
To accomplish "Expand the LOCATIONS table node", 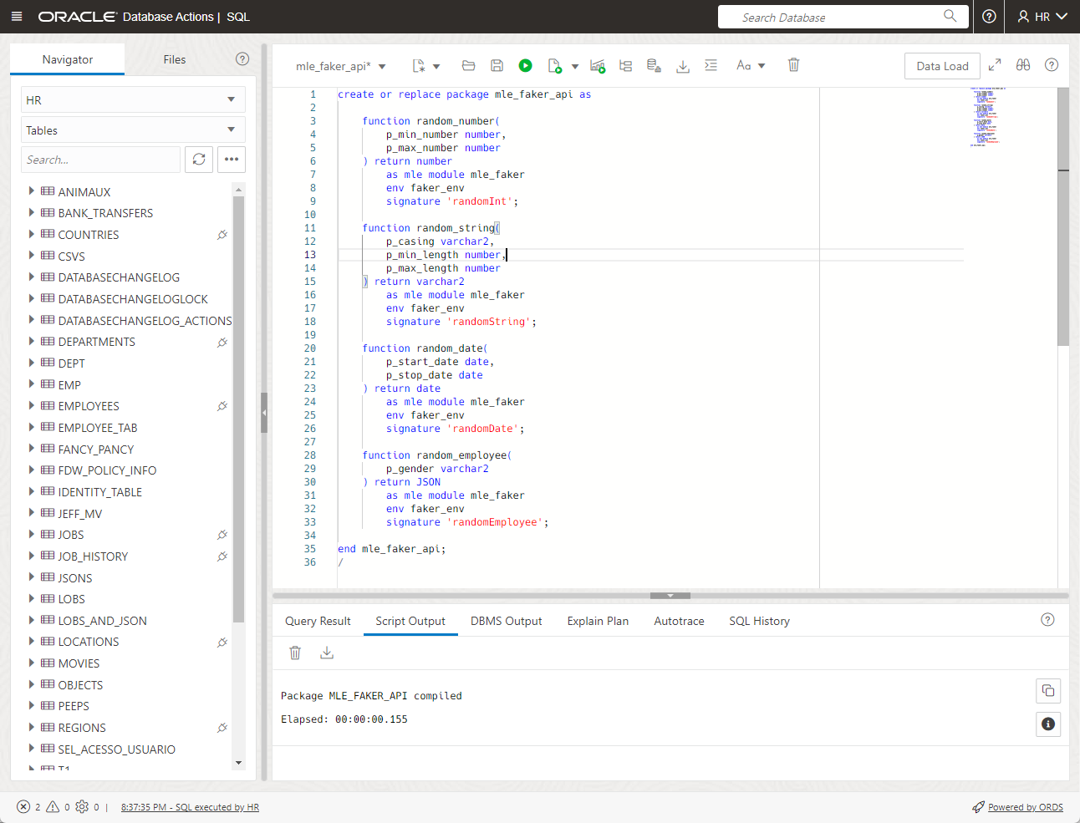I will pyautogui.click(x=31, y=641).
